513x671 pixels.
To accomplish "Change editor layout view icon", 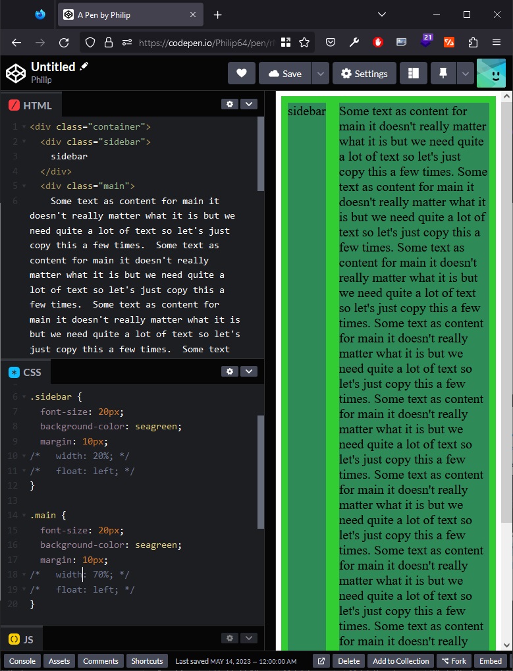I will (414, 74).
